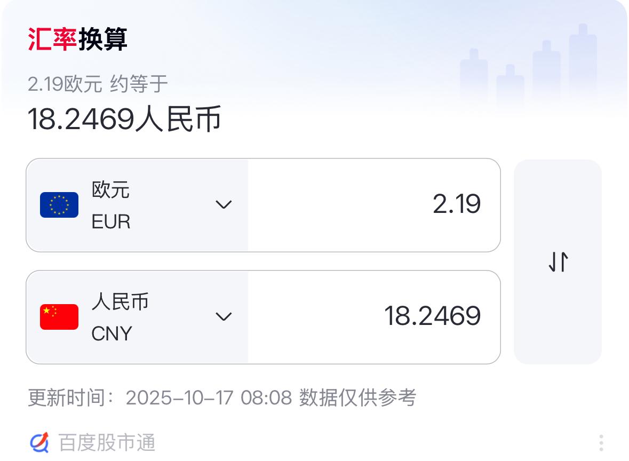The image size is (629, 461).
Task: Open the three-dot more options menu
Action: [x=601, y=443]
